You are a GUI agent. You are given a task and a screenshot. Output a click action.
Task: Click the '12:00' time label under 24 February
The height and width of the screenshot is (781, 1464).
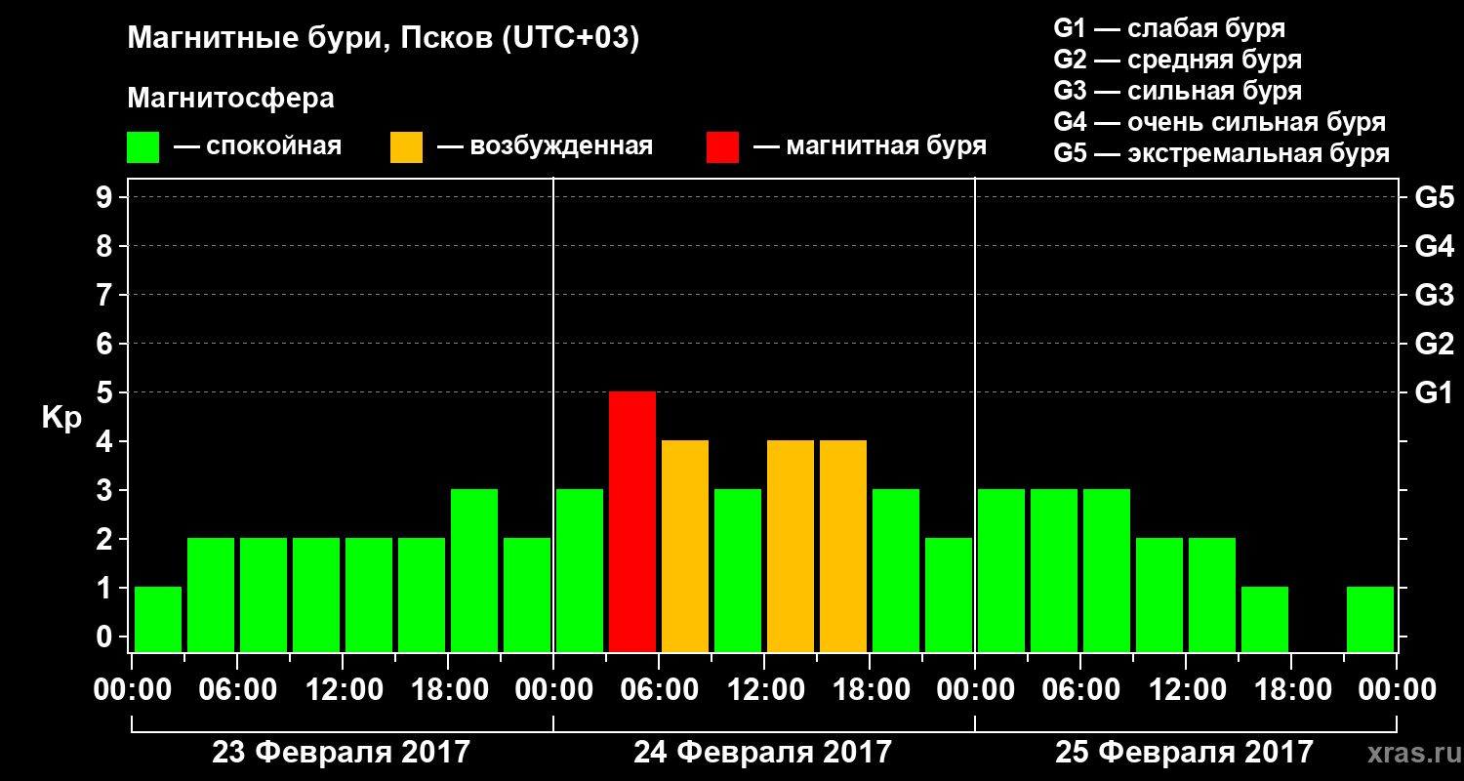coord(764,690)
